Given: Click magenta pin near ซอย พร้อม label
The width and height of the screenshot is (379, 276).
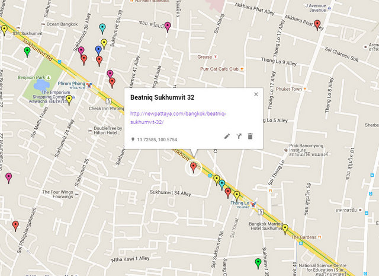Looking at the screenshot, I should coord(168,27).
